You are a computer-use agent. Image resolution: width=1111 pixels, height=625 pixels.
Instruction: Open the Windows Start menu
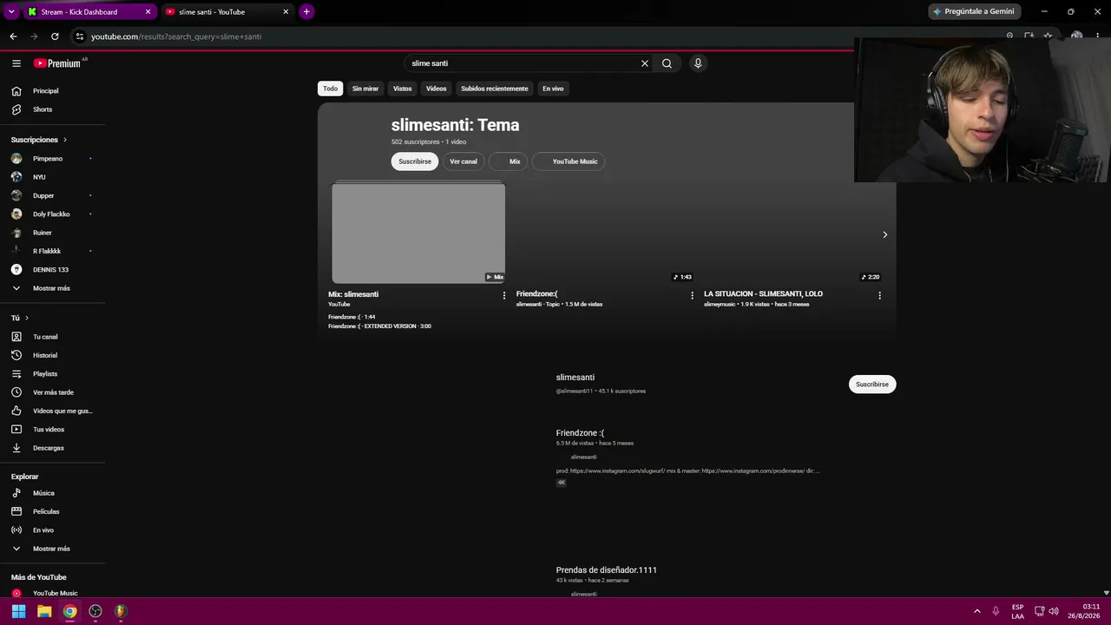(x=18, y=611)
